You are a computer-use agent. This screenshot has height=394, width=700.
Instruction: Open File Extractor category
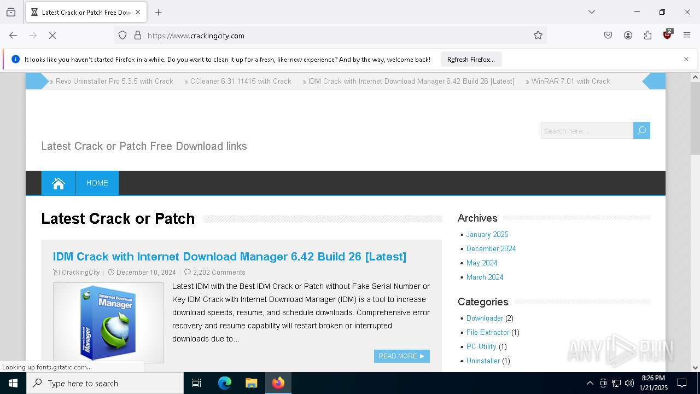(x=488, y=332)
